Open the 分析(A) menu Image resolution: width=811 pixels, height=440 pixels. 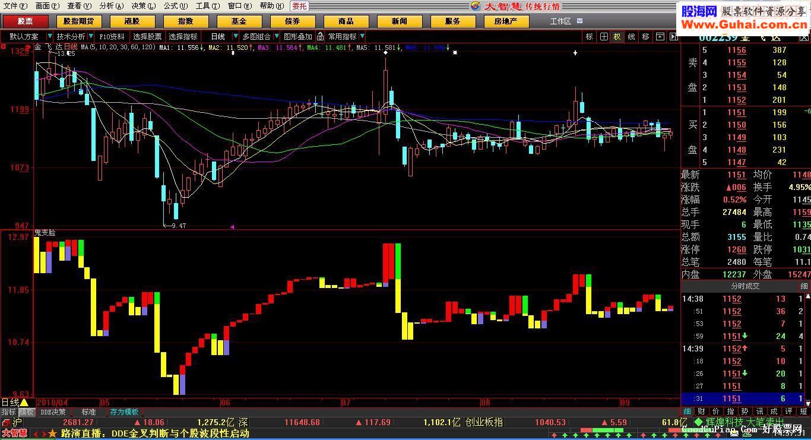(x=112, y=6)
